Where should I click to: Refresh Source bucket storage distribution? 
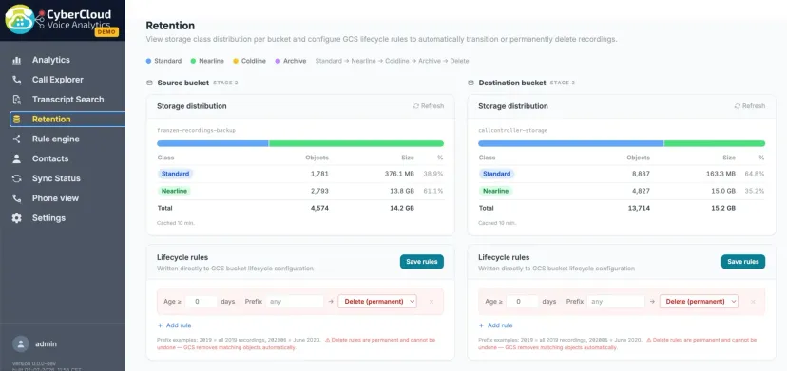[428, 106]
